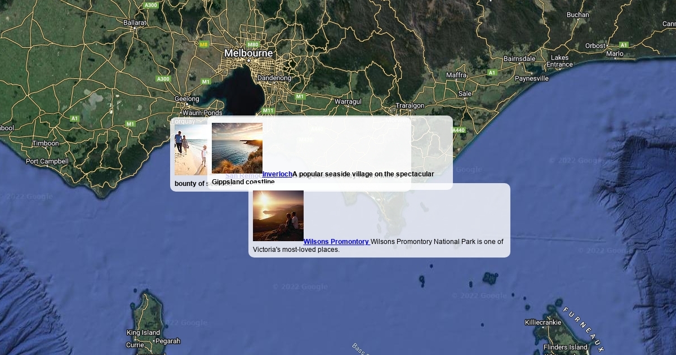676x355 pixels.
Task: Click the Melbourne city label on map
Action: [248, 53]
